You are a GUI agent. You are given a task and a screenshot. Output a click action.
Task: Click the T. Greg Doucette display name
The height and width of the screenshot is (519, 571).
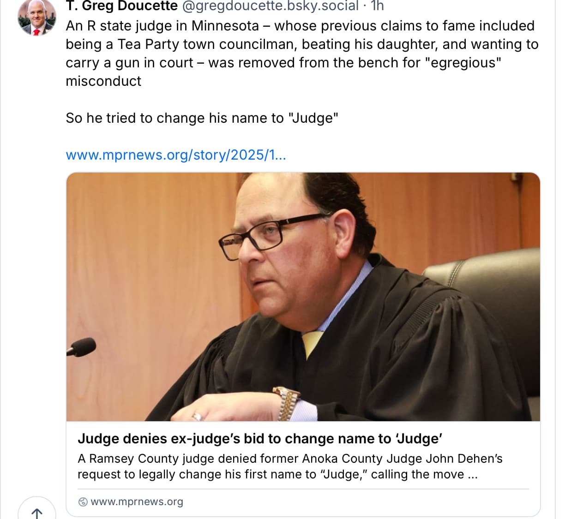[x=122, y=6]
